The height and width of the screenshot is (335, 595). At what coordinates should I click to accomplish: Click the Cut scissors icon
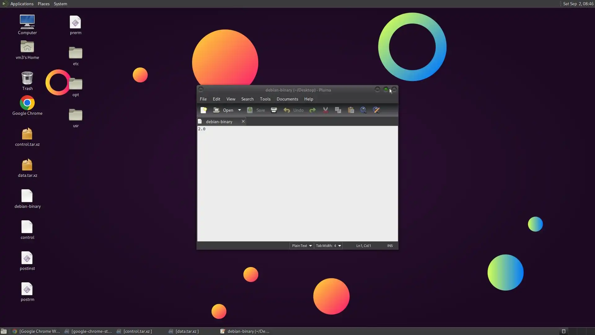pos(325,110)
